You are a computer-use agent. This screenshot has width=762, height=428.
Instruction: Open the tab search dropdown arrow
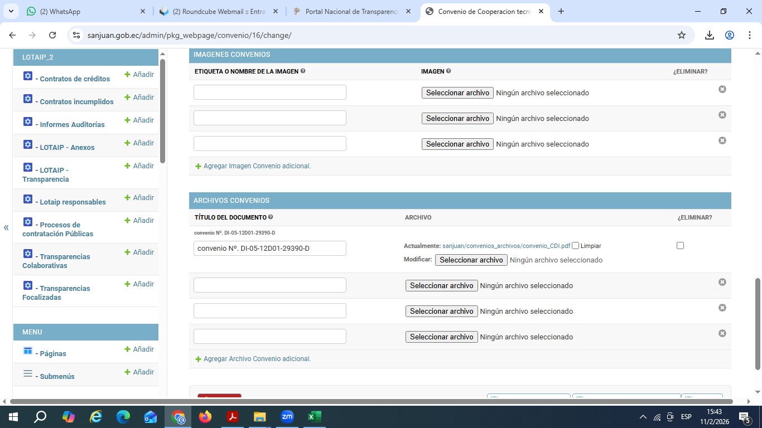[x=11, y=11]
